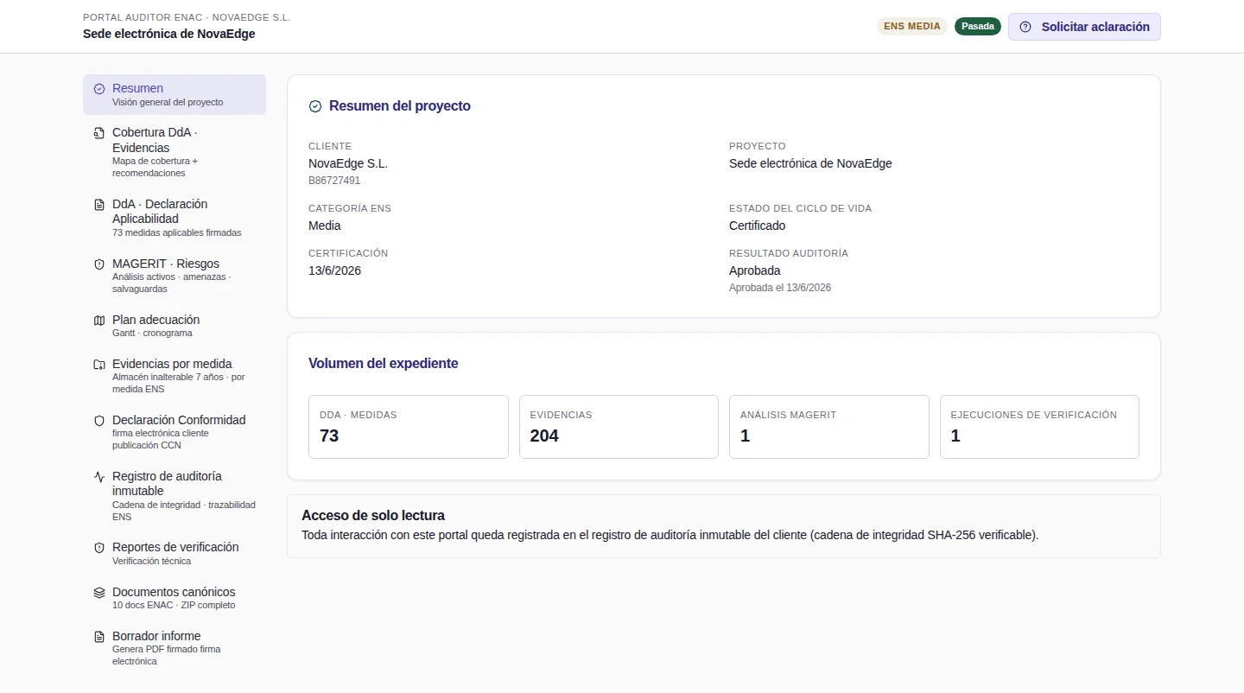Click the ENS MEDIA badge
The height and width of the screenshot is (693, 1244).
(x=912, y=26)
